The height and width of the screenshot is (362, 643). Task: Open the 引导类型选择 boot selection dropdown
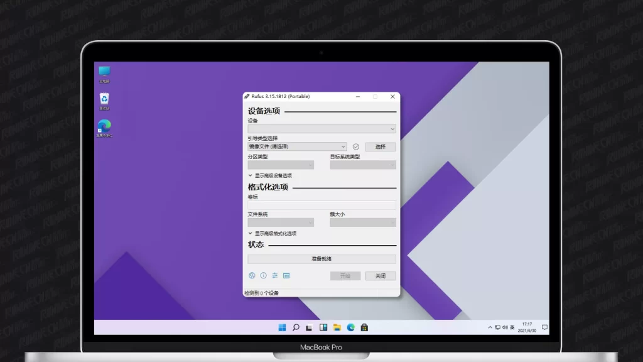297,146
